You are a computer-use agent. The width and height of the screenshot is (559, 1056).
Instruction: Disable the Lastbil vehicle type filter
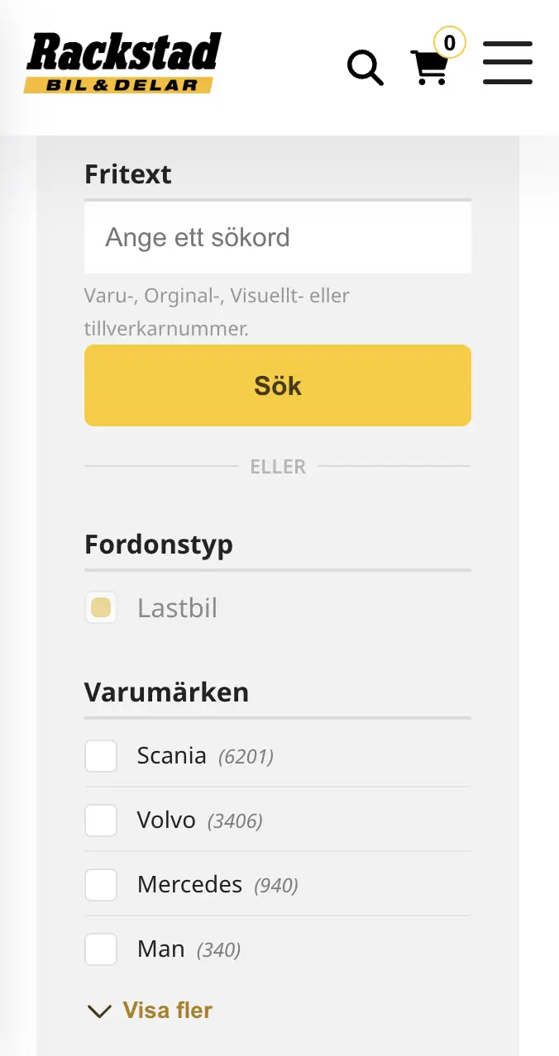tap(101, 607)
